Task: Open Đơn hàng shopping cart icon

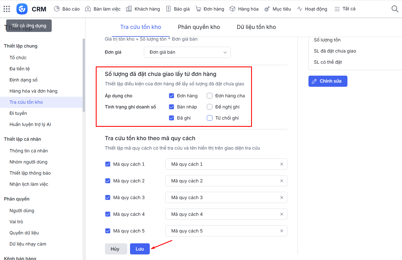Action: click(x=198, y=9)
